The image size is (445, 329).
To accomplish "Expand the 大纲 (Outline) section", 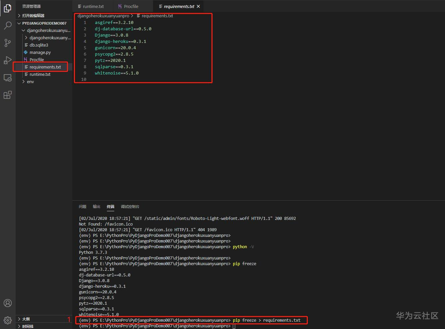I will [44, 319].
